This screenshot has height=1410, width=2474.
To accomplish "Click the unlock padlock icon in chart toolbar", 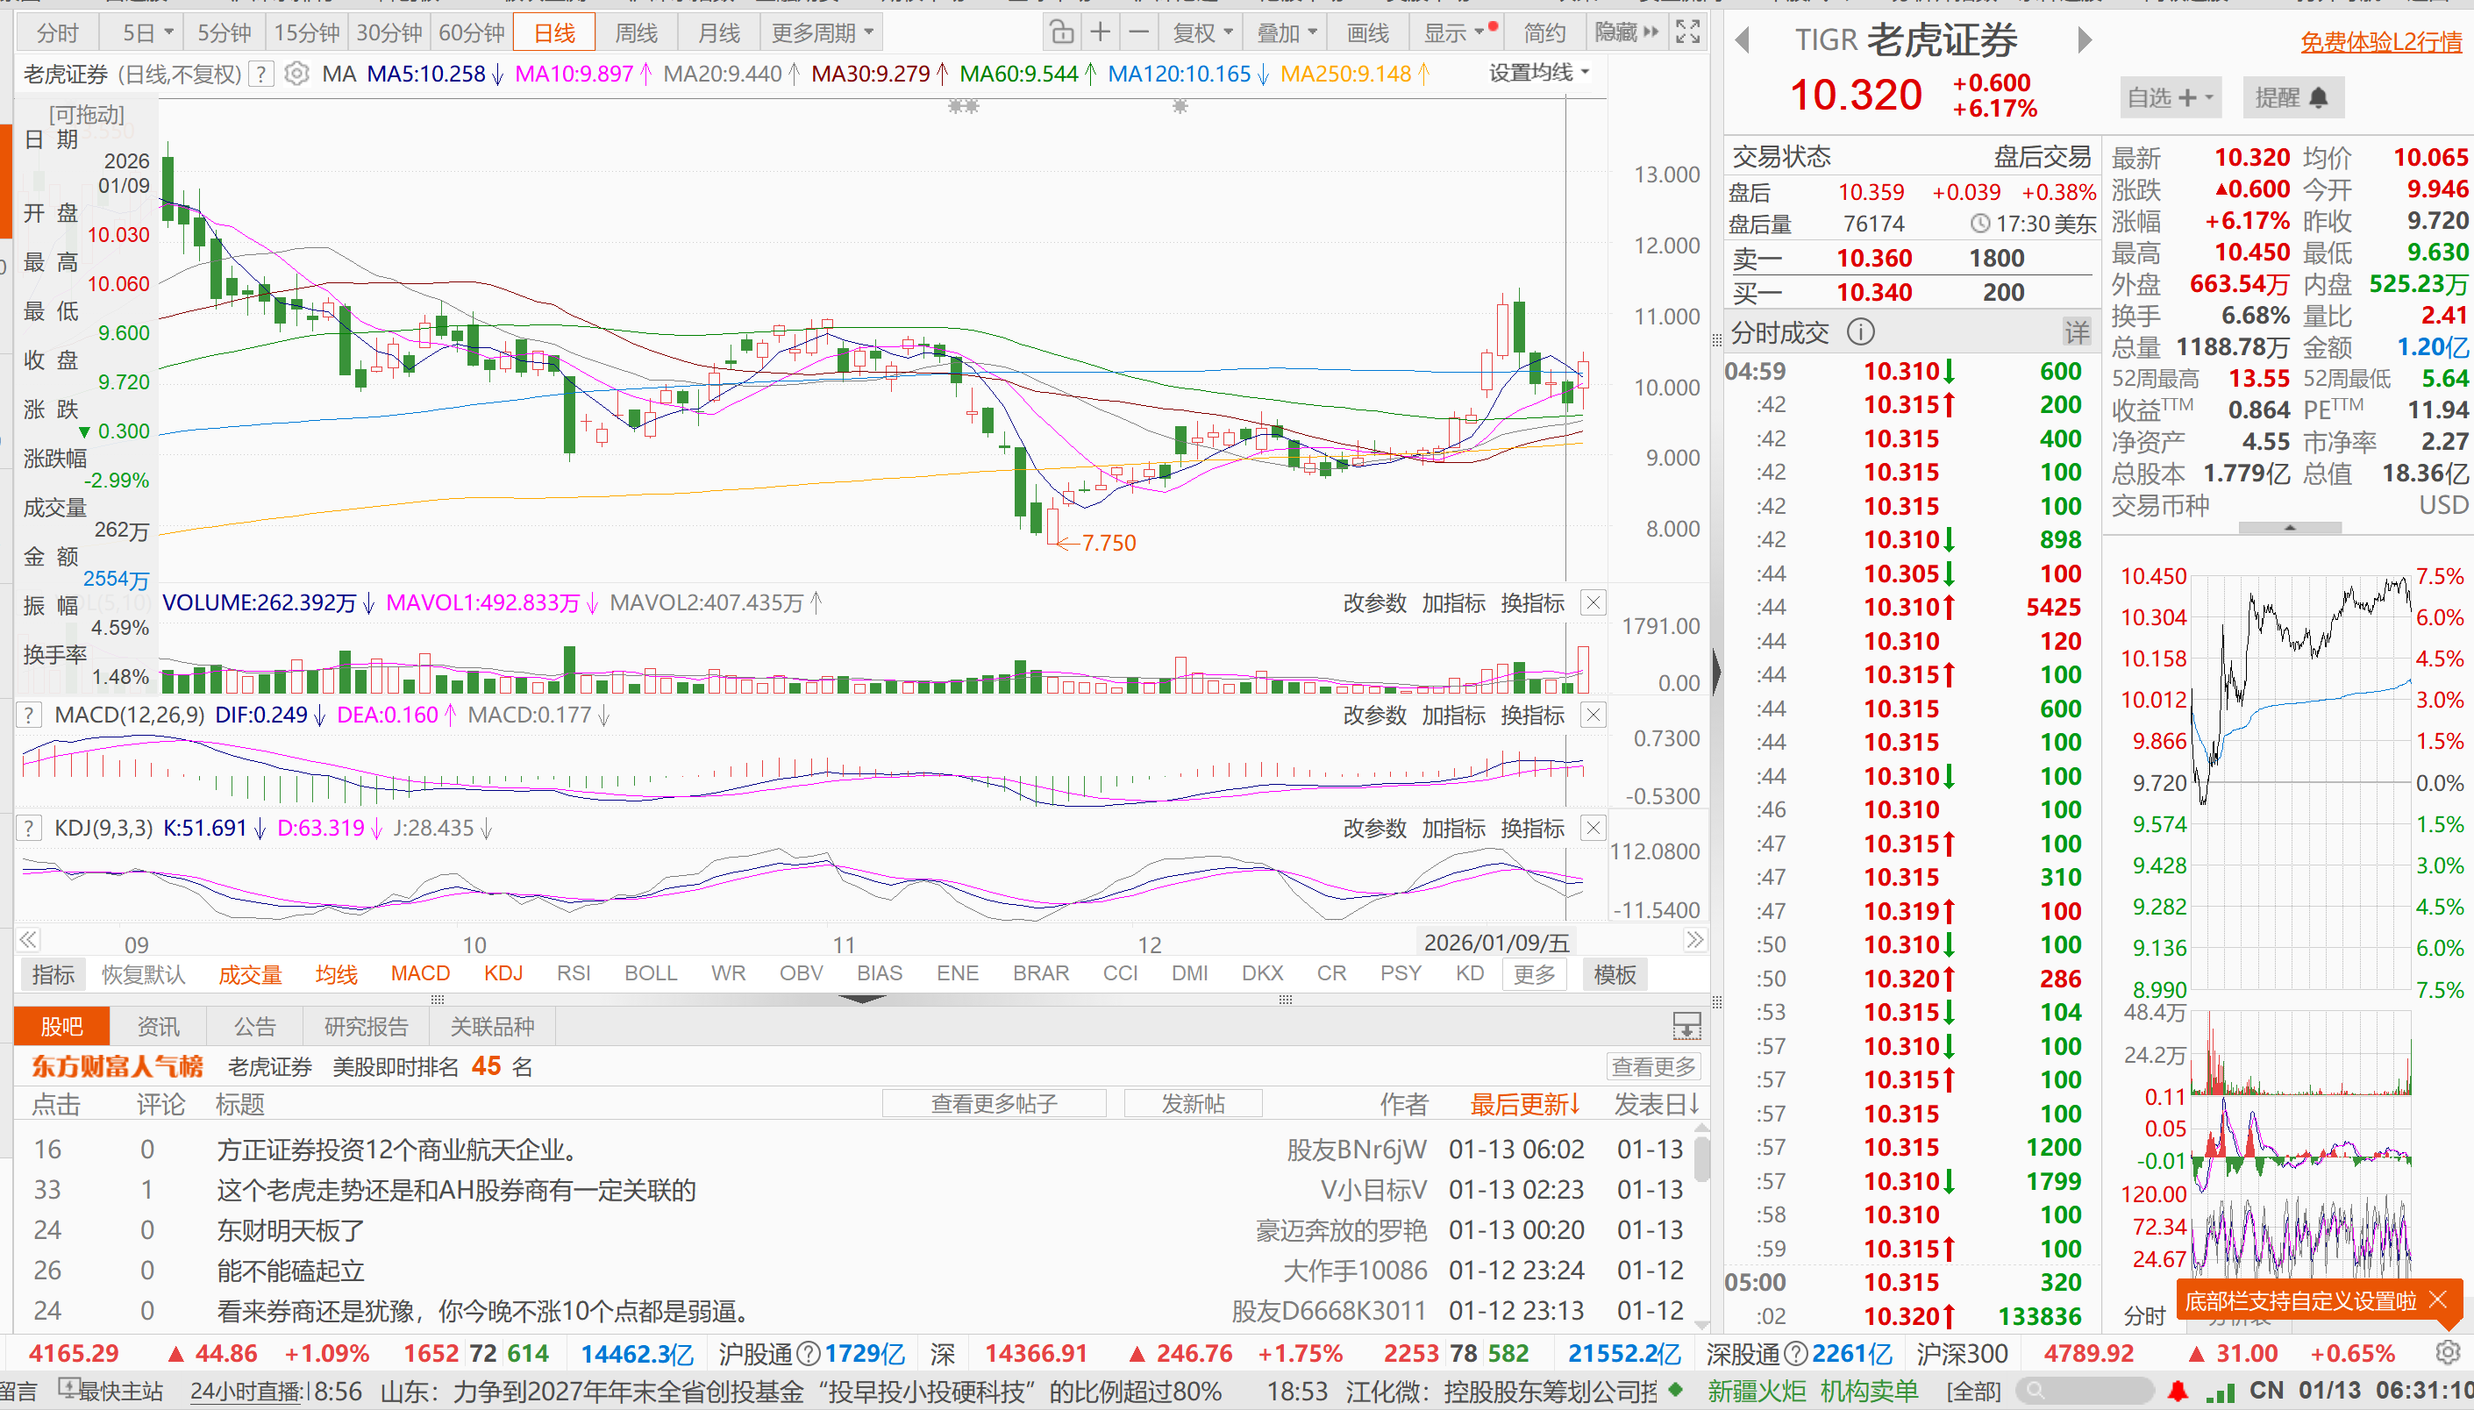I will pos(1061,33).
